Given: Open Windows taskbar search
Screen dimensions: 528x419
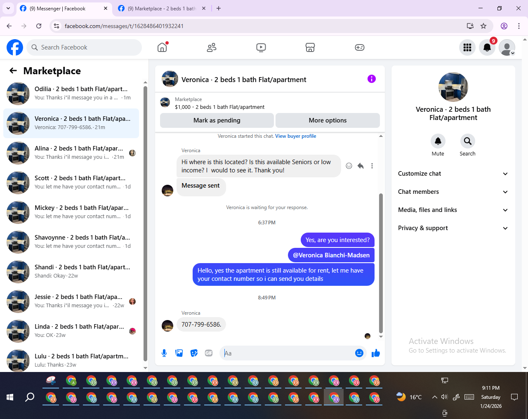Looking at the screenshot, I should (x=30, y=397).
